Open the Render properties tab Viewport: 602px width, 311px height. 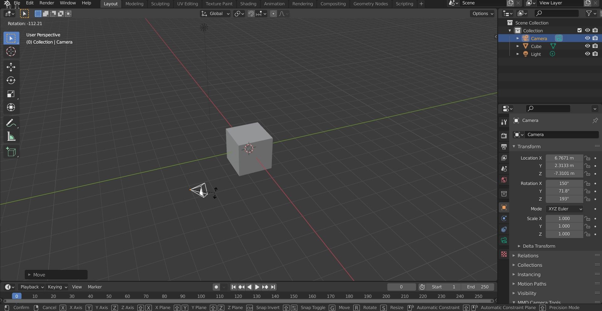[504, 136]
